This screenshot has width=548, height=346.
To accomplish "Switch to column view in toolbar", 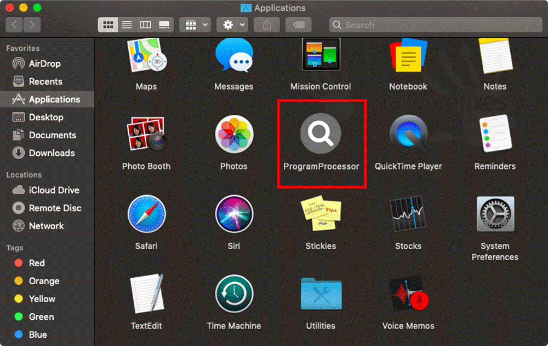I will click(145, 25).
